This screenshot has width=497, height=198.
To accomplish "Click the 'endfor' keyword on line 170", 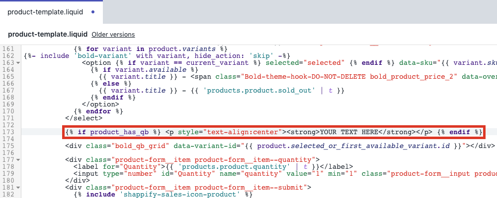I will 98,111.
